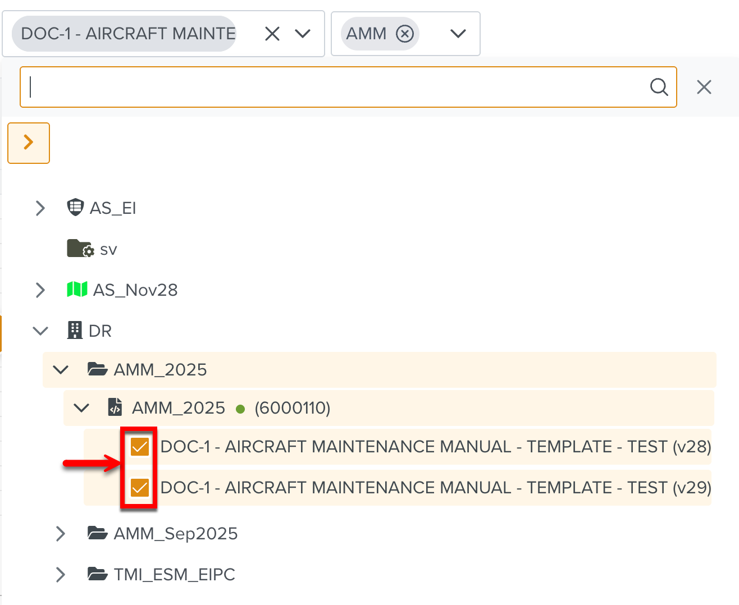Viewport: 739px width, 605px height.
Task: Click the green map icon for AS_Nov28
Action: (77, 290)
